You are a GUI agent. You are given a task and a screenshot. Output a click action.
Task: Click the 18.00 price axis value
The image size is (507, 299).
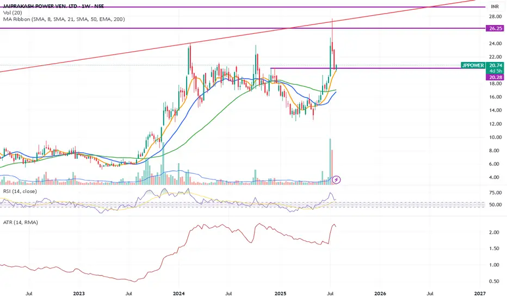(496, 84)
